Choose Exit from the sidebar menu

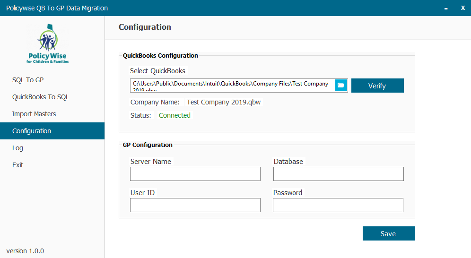17,165
